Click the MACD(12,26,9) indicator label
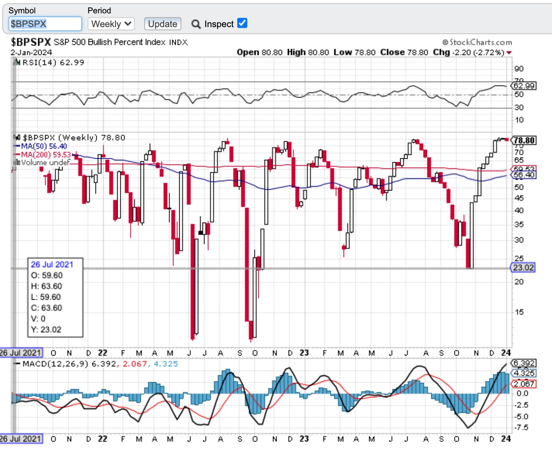 click(x=55, y=364)
